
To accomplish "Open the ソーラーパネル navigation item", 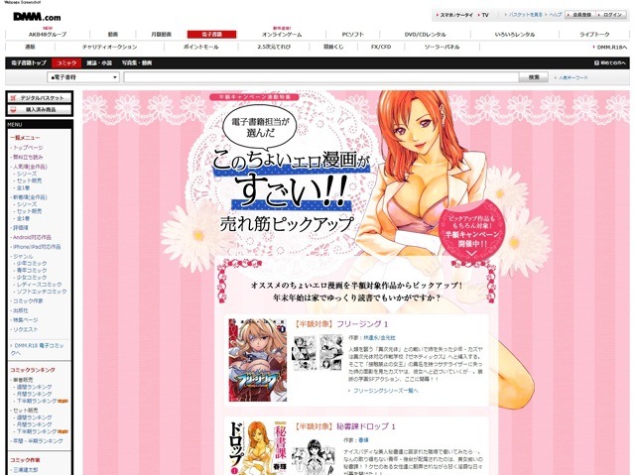I will [442, 47].
